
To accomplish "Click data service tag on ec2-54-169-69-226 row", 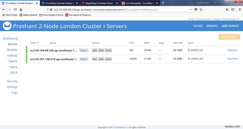I will pos(95,50).
